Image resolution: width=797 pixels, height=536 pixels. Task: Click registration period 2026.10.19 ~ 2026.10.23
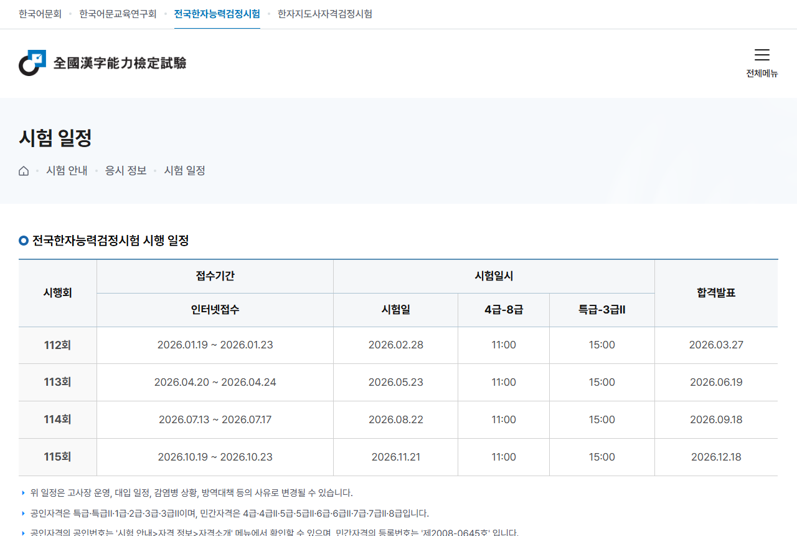215,457
